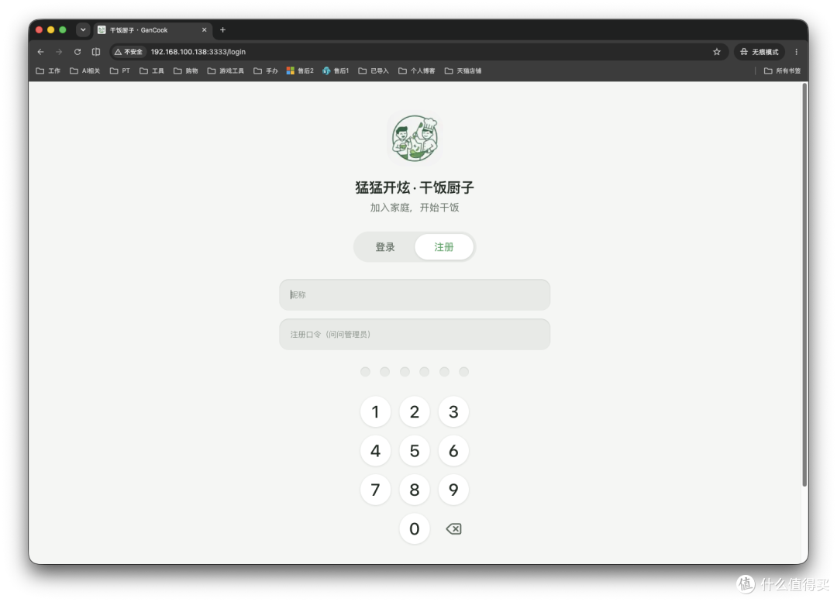
Task: Close the 干饭厨子 · GanCook tab
Action: coord(204,30)
